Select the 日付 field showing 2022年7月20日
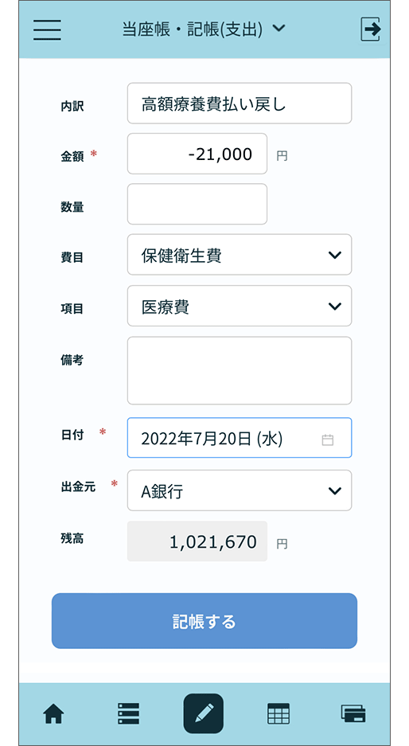Image resolution: width=409 pixels, height=746 pixels. point(240,438)
